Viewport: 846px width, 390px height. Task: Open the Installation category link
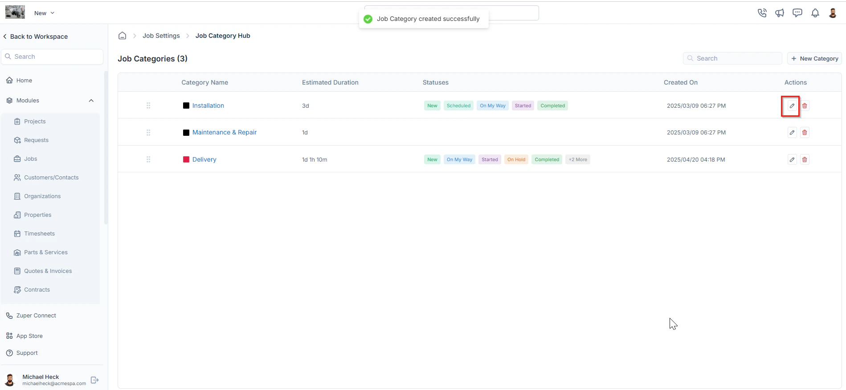pos(208,106)
